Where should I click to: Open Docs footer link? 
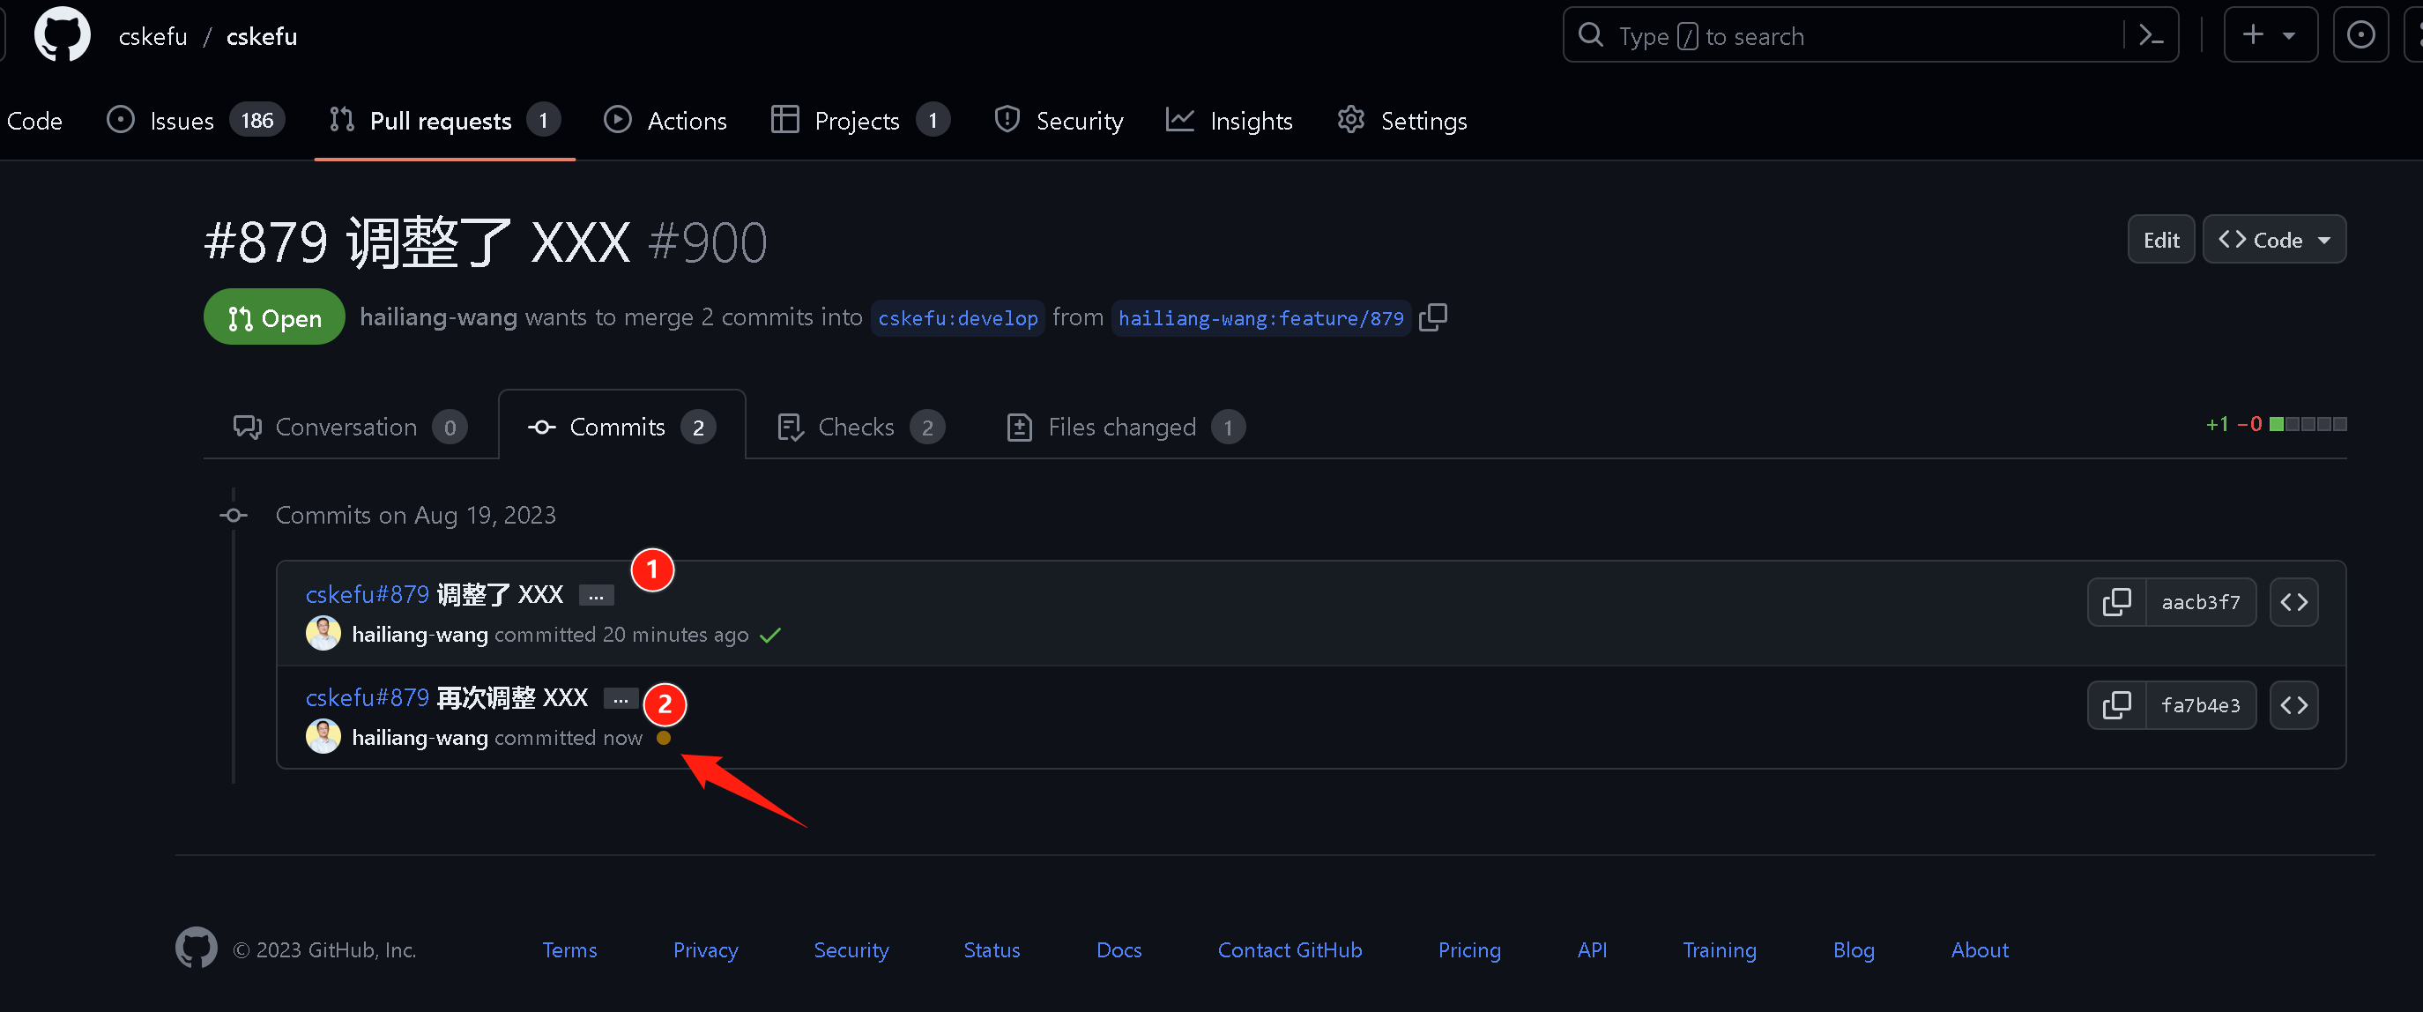[x=1119, y=950]
